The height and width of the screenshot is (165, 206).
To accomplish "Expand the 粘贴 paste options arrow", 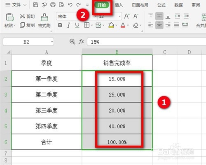I will point(14,26).
